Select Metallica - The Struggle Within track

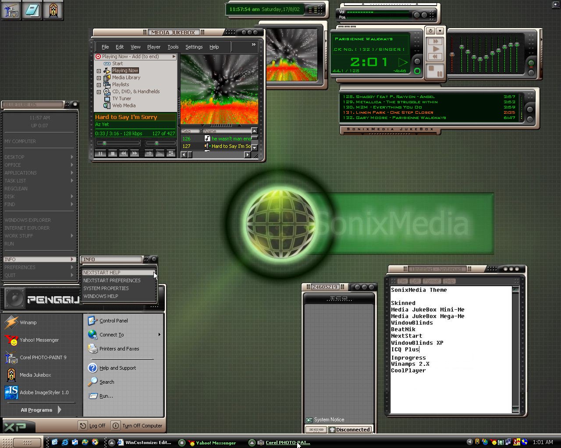430,102
